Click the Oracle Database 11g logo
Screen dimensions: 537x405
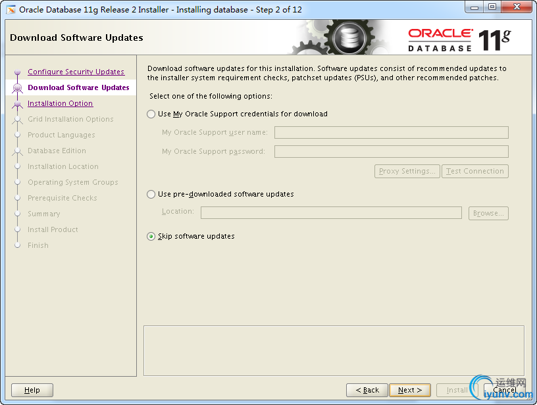point(459,40)
